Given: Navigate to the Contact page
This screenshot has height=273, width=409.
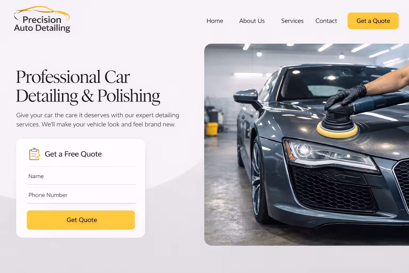Looking at the screenshot, I should (x=326, y=21).
